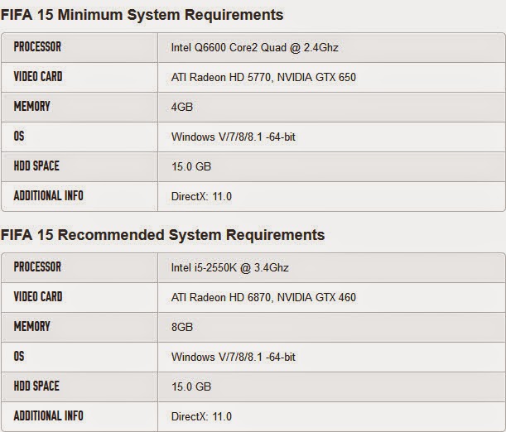Image resolution: width=506 pixels, height=432 pixels.
Task: Select the MEMORY label in minimum requirements
Action: pyautogui.click(x=31, y=106)
